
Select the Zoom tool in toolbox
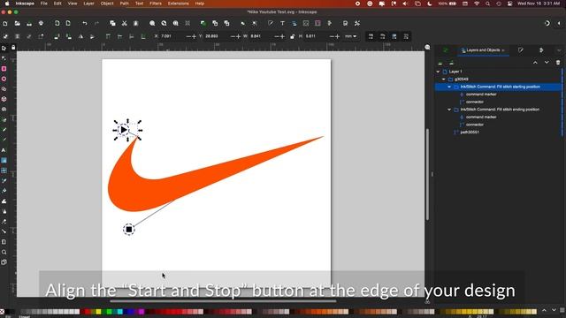coord(4,252)
